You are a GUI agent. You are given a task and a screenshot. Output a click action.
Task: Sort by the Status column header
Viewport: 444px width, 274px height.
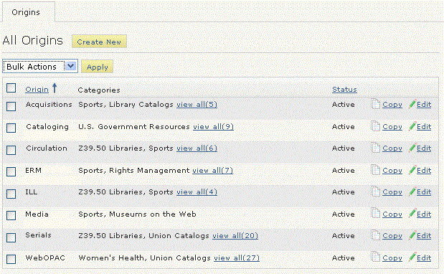tap(344, 90)
